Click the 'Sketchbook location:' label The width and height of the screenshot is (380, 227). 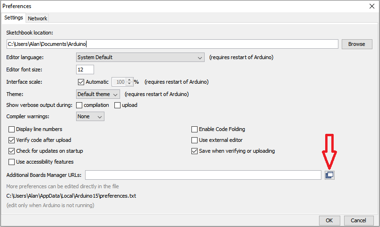[30, 33]
